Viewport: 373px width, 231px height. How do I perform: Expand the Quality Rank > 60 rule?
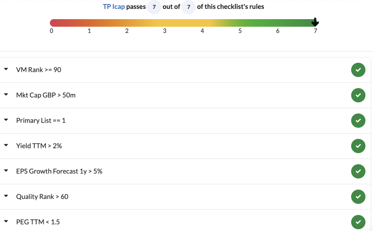[6, 197]
